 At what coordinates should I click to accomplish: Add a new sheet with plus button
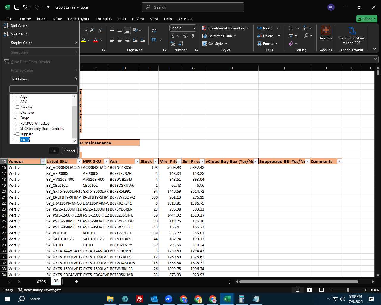76,281
